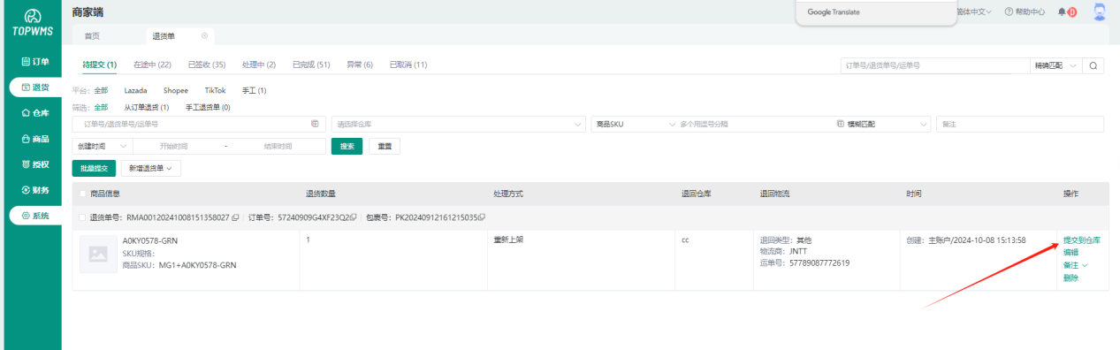Copy the RMA return number via copy icon

click(x=235, y=217)
